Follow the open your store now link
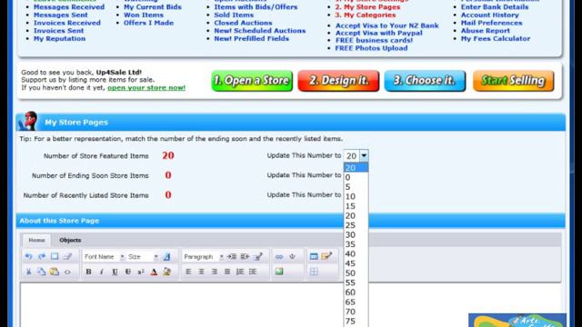The height and width of the screenshot is (327, 582). (146, 88)
